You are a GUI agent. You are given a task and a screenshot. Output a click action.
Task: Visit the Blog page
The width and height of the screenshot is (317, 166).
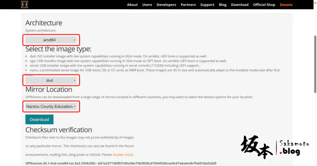(x=223, y=5)
